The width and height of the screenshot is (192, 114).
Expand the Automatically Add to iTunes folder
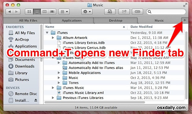pos(59,63)
